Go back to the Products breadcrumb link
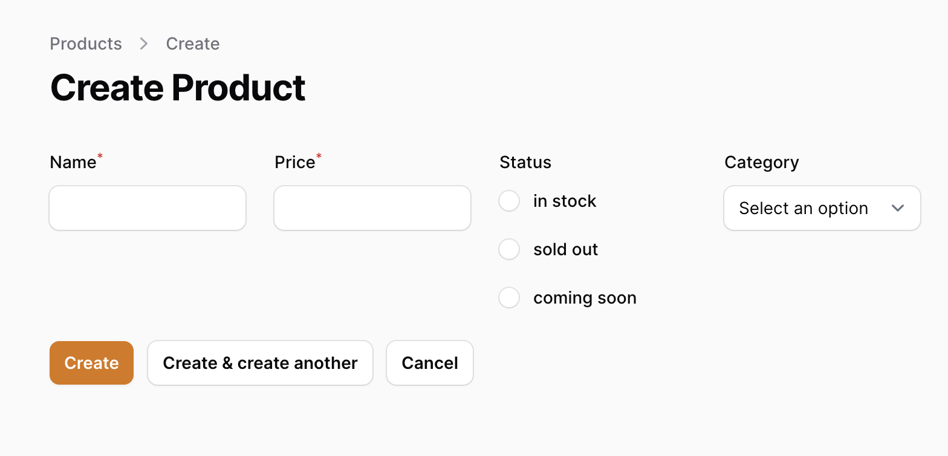Viewport: 948px width, 456px height. coord(86,44)
